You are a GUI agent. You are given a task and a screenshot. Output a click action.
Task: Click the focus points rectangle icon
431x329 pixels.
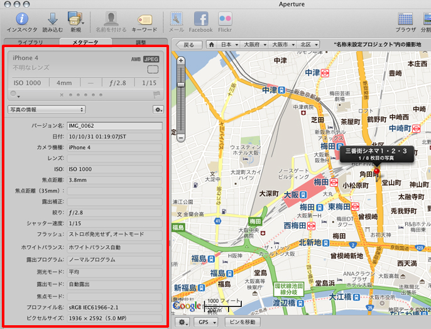click(153, 69)
